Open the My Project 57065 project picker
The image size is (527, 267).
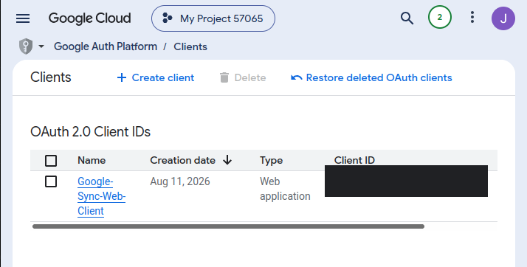(x=213, y=18)
